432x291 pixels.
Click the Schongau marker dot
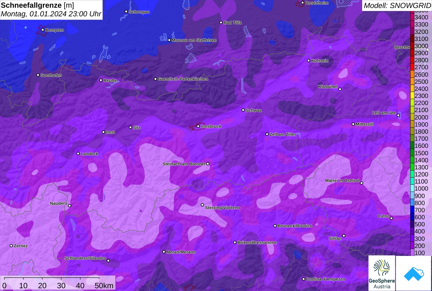tap(126, 11)
